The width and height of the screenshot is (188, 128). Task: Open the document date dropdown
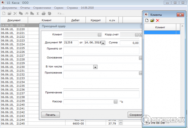103,43
